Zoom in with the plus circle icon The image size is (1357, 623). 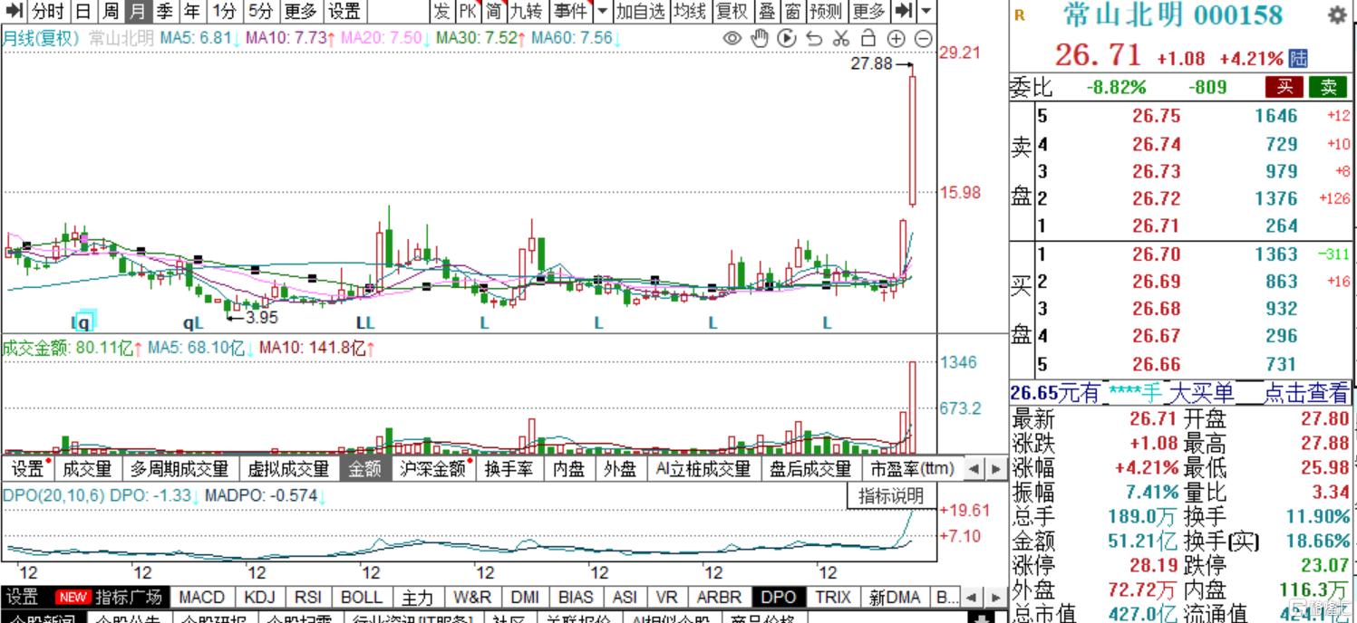(896, 39)
